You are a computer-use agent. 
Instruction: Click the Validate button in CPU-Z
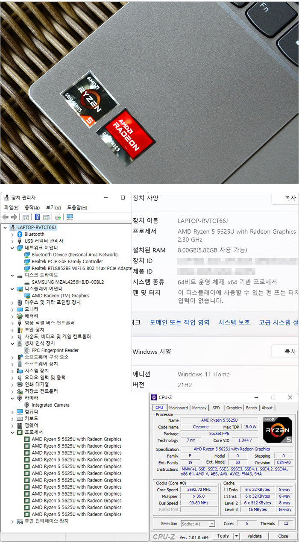tap(255, 536)
